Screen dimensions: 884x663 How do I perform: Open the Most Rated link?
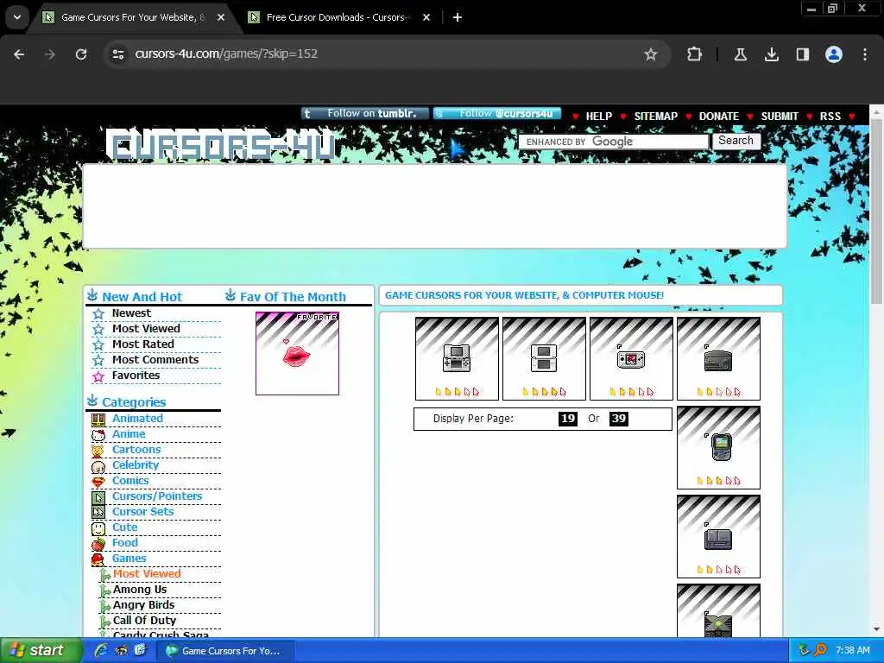(143, 344)
